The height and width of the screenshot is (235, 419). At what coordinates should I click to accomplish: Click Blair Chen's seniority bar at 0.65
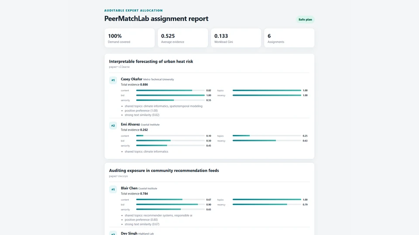click(171, 209)
